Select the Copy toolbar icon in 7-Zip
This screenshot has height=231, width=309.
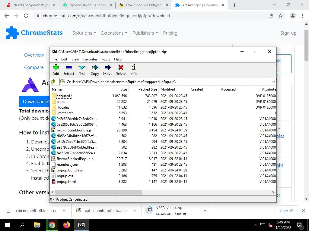coord(94,70)
